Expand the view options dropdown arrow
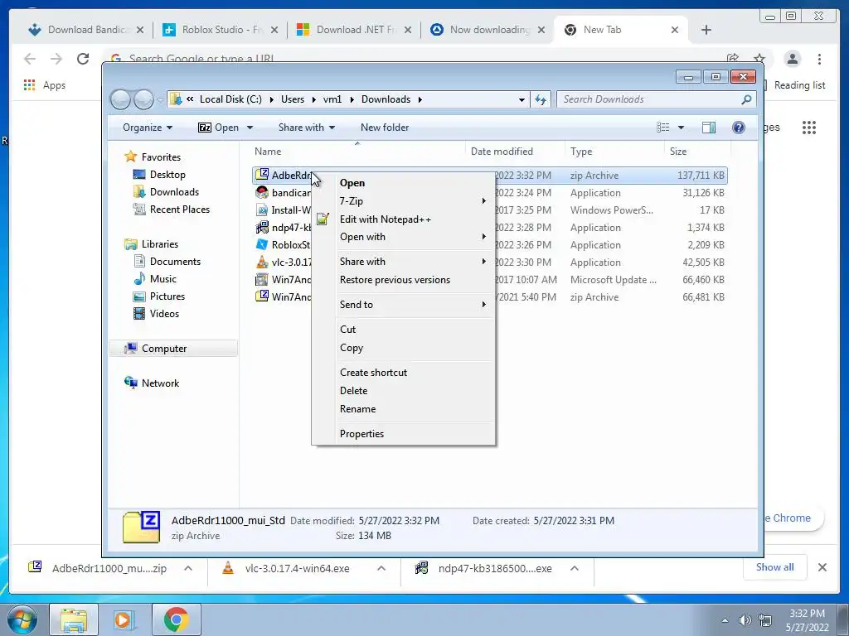This screenshot has height=636, width=849. pyautogui.click(x=681, y=128)
